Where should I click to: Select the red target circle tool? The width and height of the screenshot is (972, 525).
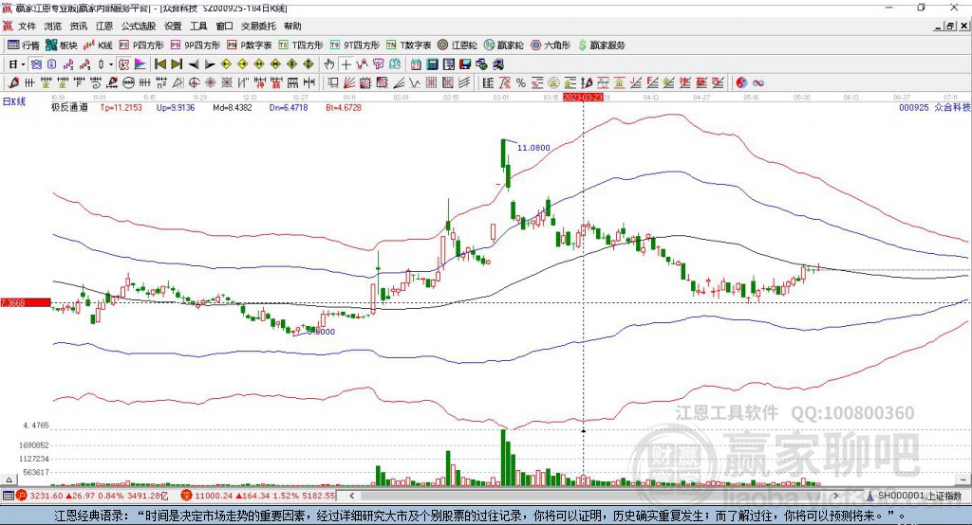[x=194, y=83]
